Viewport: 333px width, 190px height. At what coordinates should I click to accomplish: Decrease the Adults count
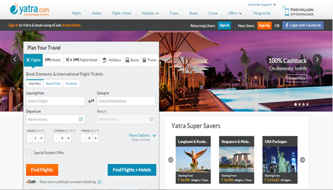[x=30, y=138]
